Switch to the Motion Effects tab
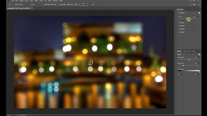 (x=187, y=51)
